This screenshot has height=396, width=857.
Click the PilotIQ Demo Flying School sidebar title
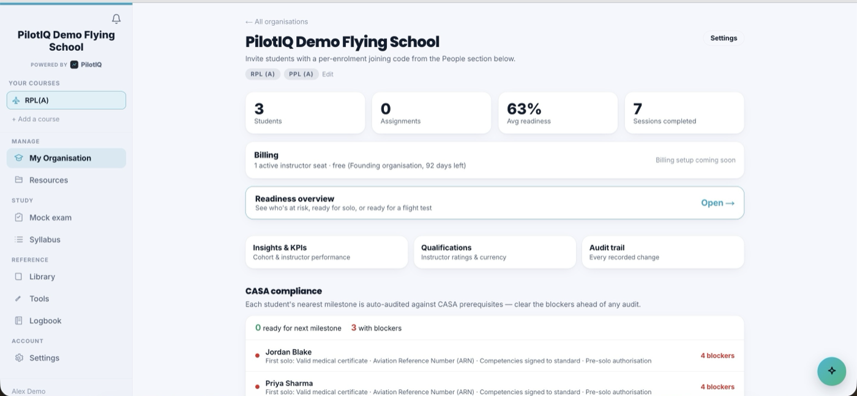(x=66, y=41)
